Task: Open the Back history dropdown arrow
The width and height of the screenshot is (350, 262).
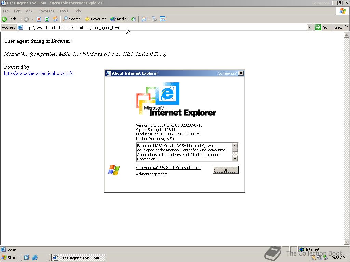Action: click(x=20, y=19)
